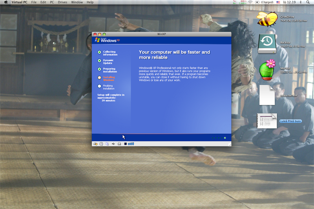Minimize the WinXP window with yellow button
314x209 pixels.
[100, 34]
